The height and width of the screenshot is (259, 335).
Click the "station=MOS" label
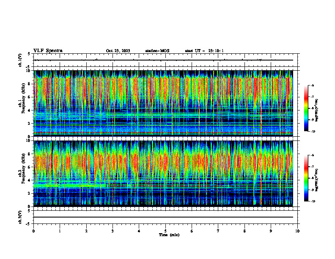(x=157, y=51)
